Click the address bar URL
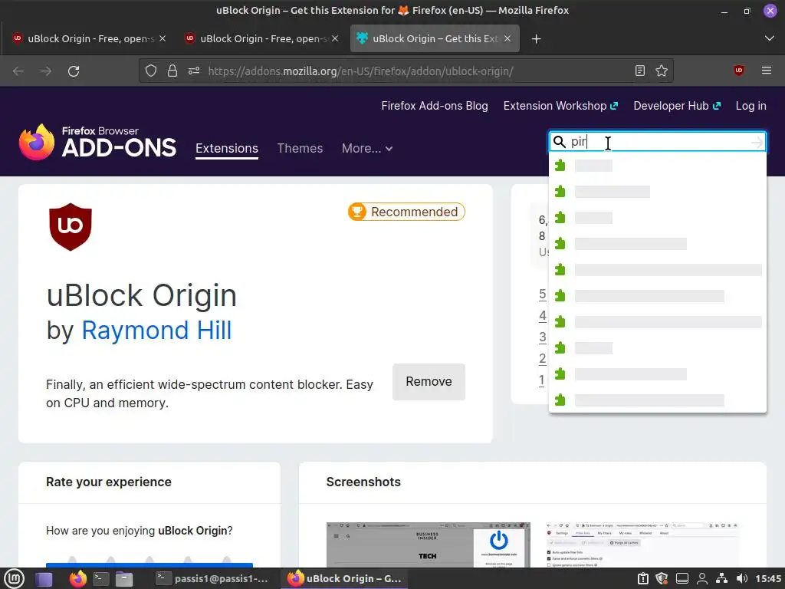The width and height of the screenshot is (785, 589). click(x=360, y=71)
